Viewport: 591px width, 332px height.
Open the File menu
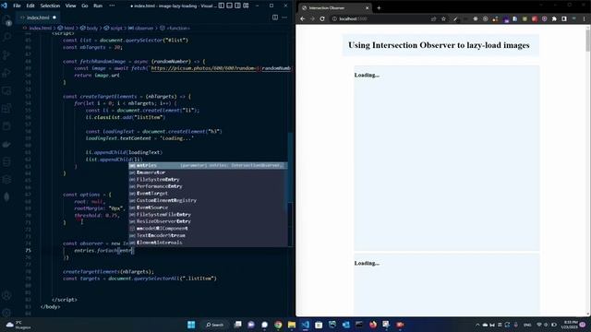tap(17, 6)
